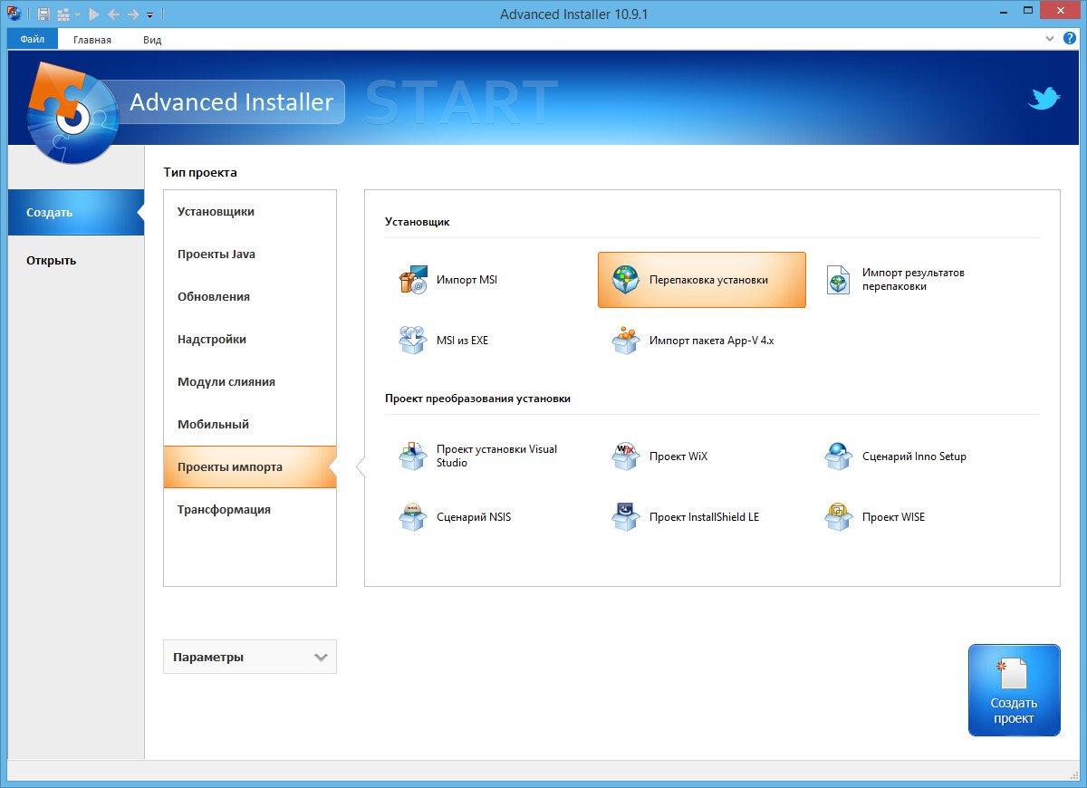This screenshot has height=788, width=1087.
Task: Go to the Открыть section in sidebar
Action: [x=52, y=260]
